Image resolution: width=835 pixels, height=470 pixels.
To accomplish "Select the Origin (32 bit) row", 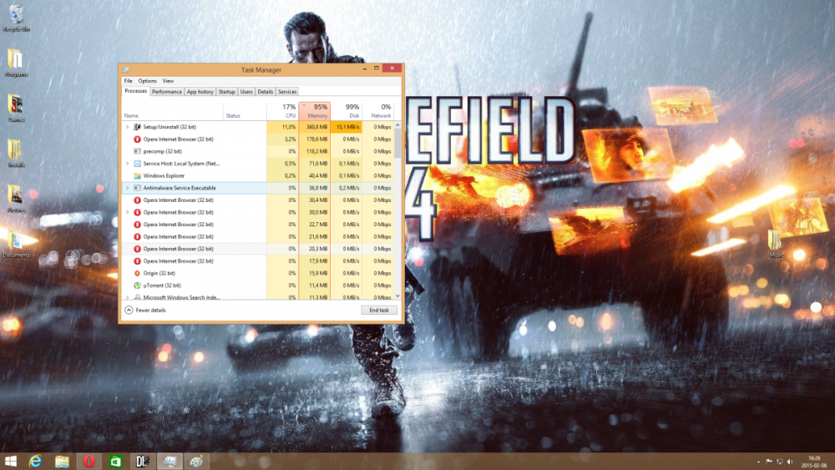I will coord(258,273).
